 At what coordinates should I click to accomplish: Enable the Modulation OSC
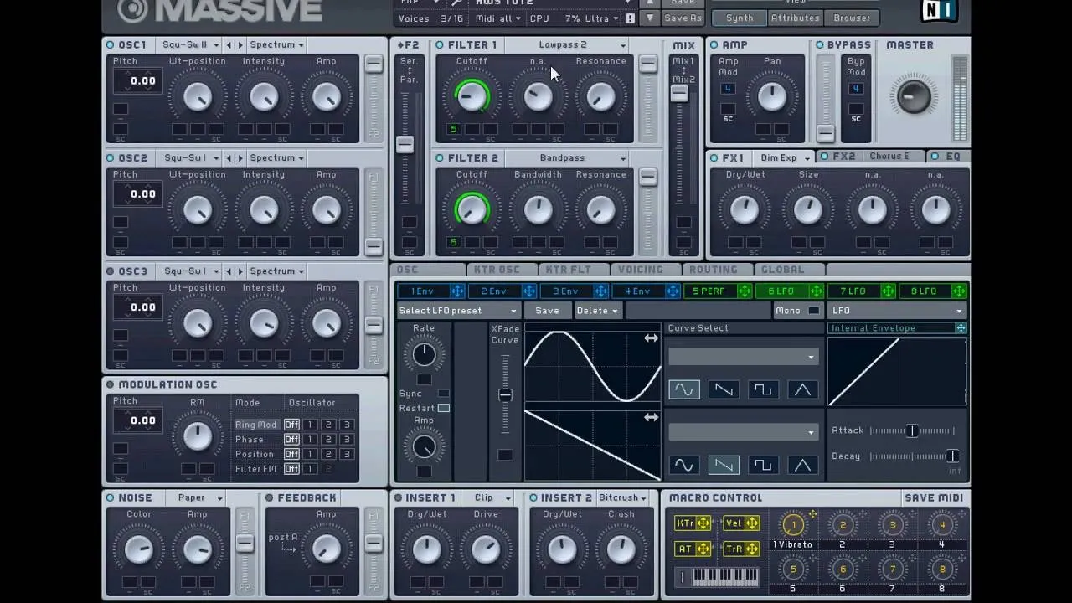click(x=110, y=384)
